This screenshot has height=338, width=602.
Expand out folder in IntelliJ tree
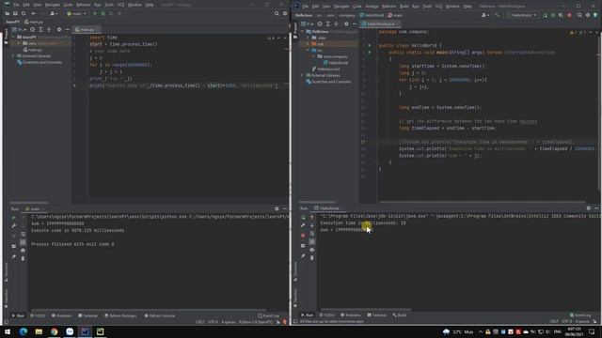[308, 44]
